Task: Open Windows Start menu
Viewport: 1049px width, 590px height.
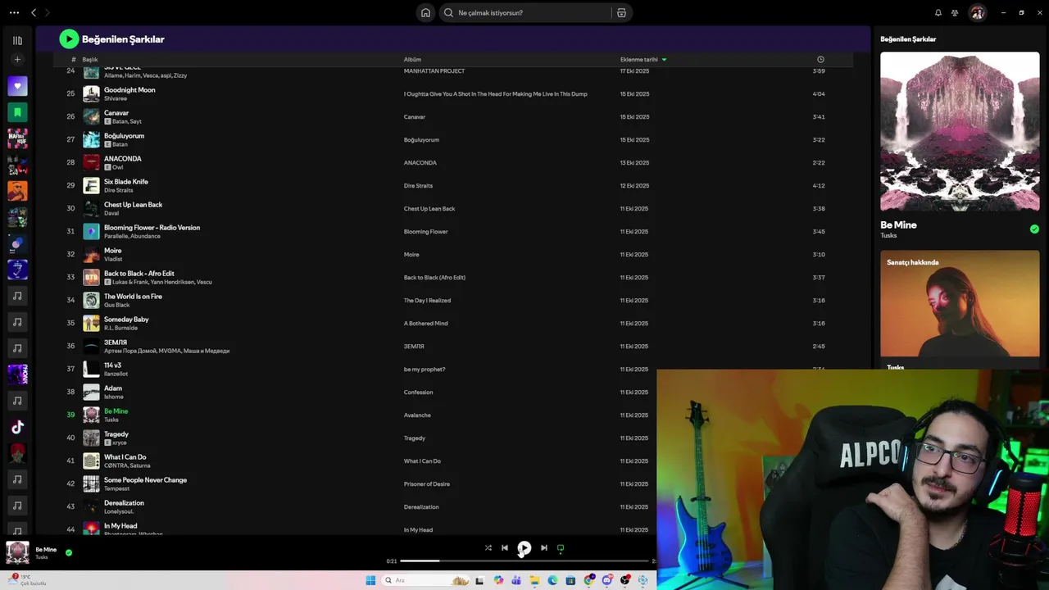Action: (370, 580)
